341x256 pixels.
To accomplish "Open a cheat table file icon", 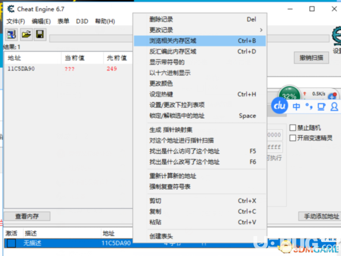I will coord(26,34).
